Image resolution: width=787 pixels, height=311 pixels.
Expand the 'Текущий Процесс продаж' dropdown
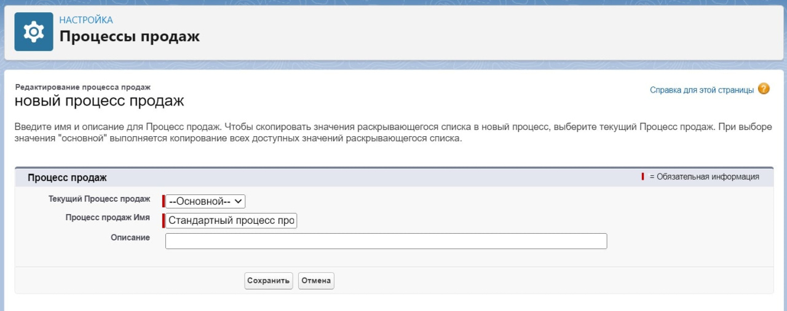(x=205, y=202)
